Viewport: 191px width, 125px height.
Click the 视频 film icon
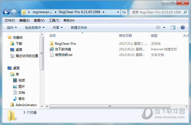[x=15, y=80]
